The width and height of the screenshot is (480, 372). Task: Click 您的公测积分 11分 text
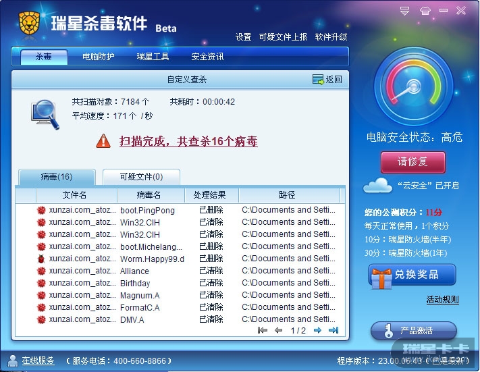click(x=403, y=212)
